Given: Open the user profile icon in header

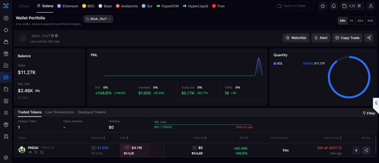Looking at the screenshot, I should pyautogui.click(x=371, y=6).
